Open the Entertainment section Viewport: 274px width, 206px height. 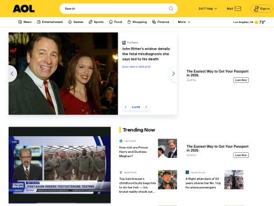[50, 22]
